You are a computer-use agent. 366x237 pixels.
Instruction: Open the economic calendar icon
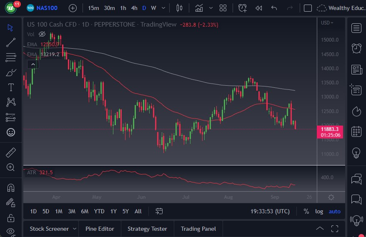point(356,131)
